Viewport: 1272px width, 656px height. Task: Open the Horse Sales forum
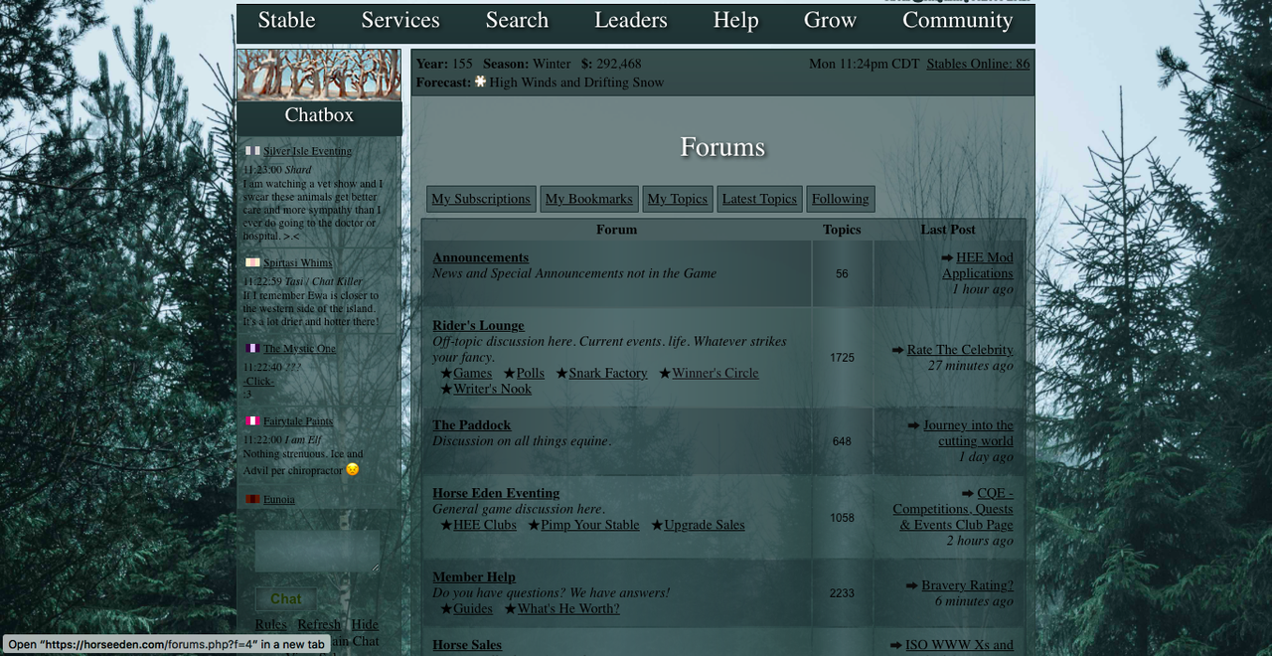click(x=467, y=645)
